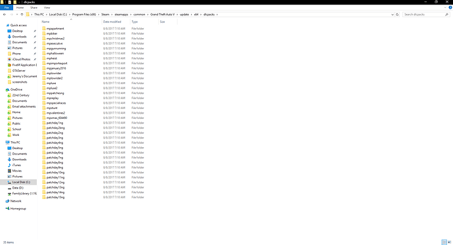
Task: Select folder name 'mpstunt'
Action: pyautogui.click(x=52, y=108)
